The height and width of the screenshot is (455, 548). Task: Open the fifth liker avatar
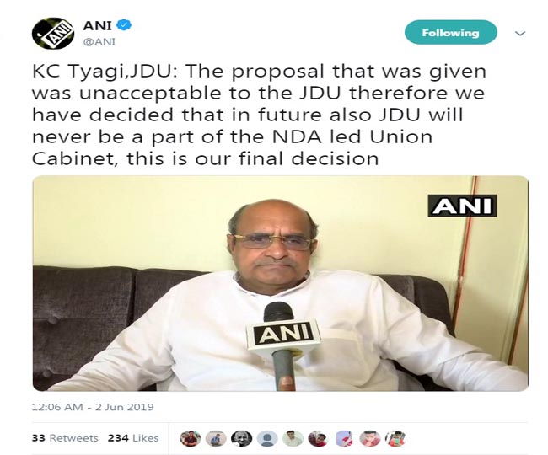293,438
